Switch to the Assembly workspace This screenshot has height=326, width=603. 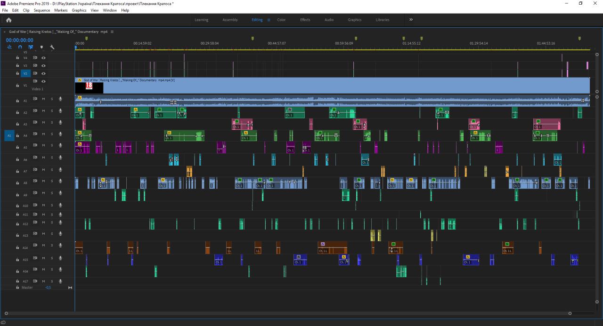tap(230, 20)
